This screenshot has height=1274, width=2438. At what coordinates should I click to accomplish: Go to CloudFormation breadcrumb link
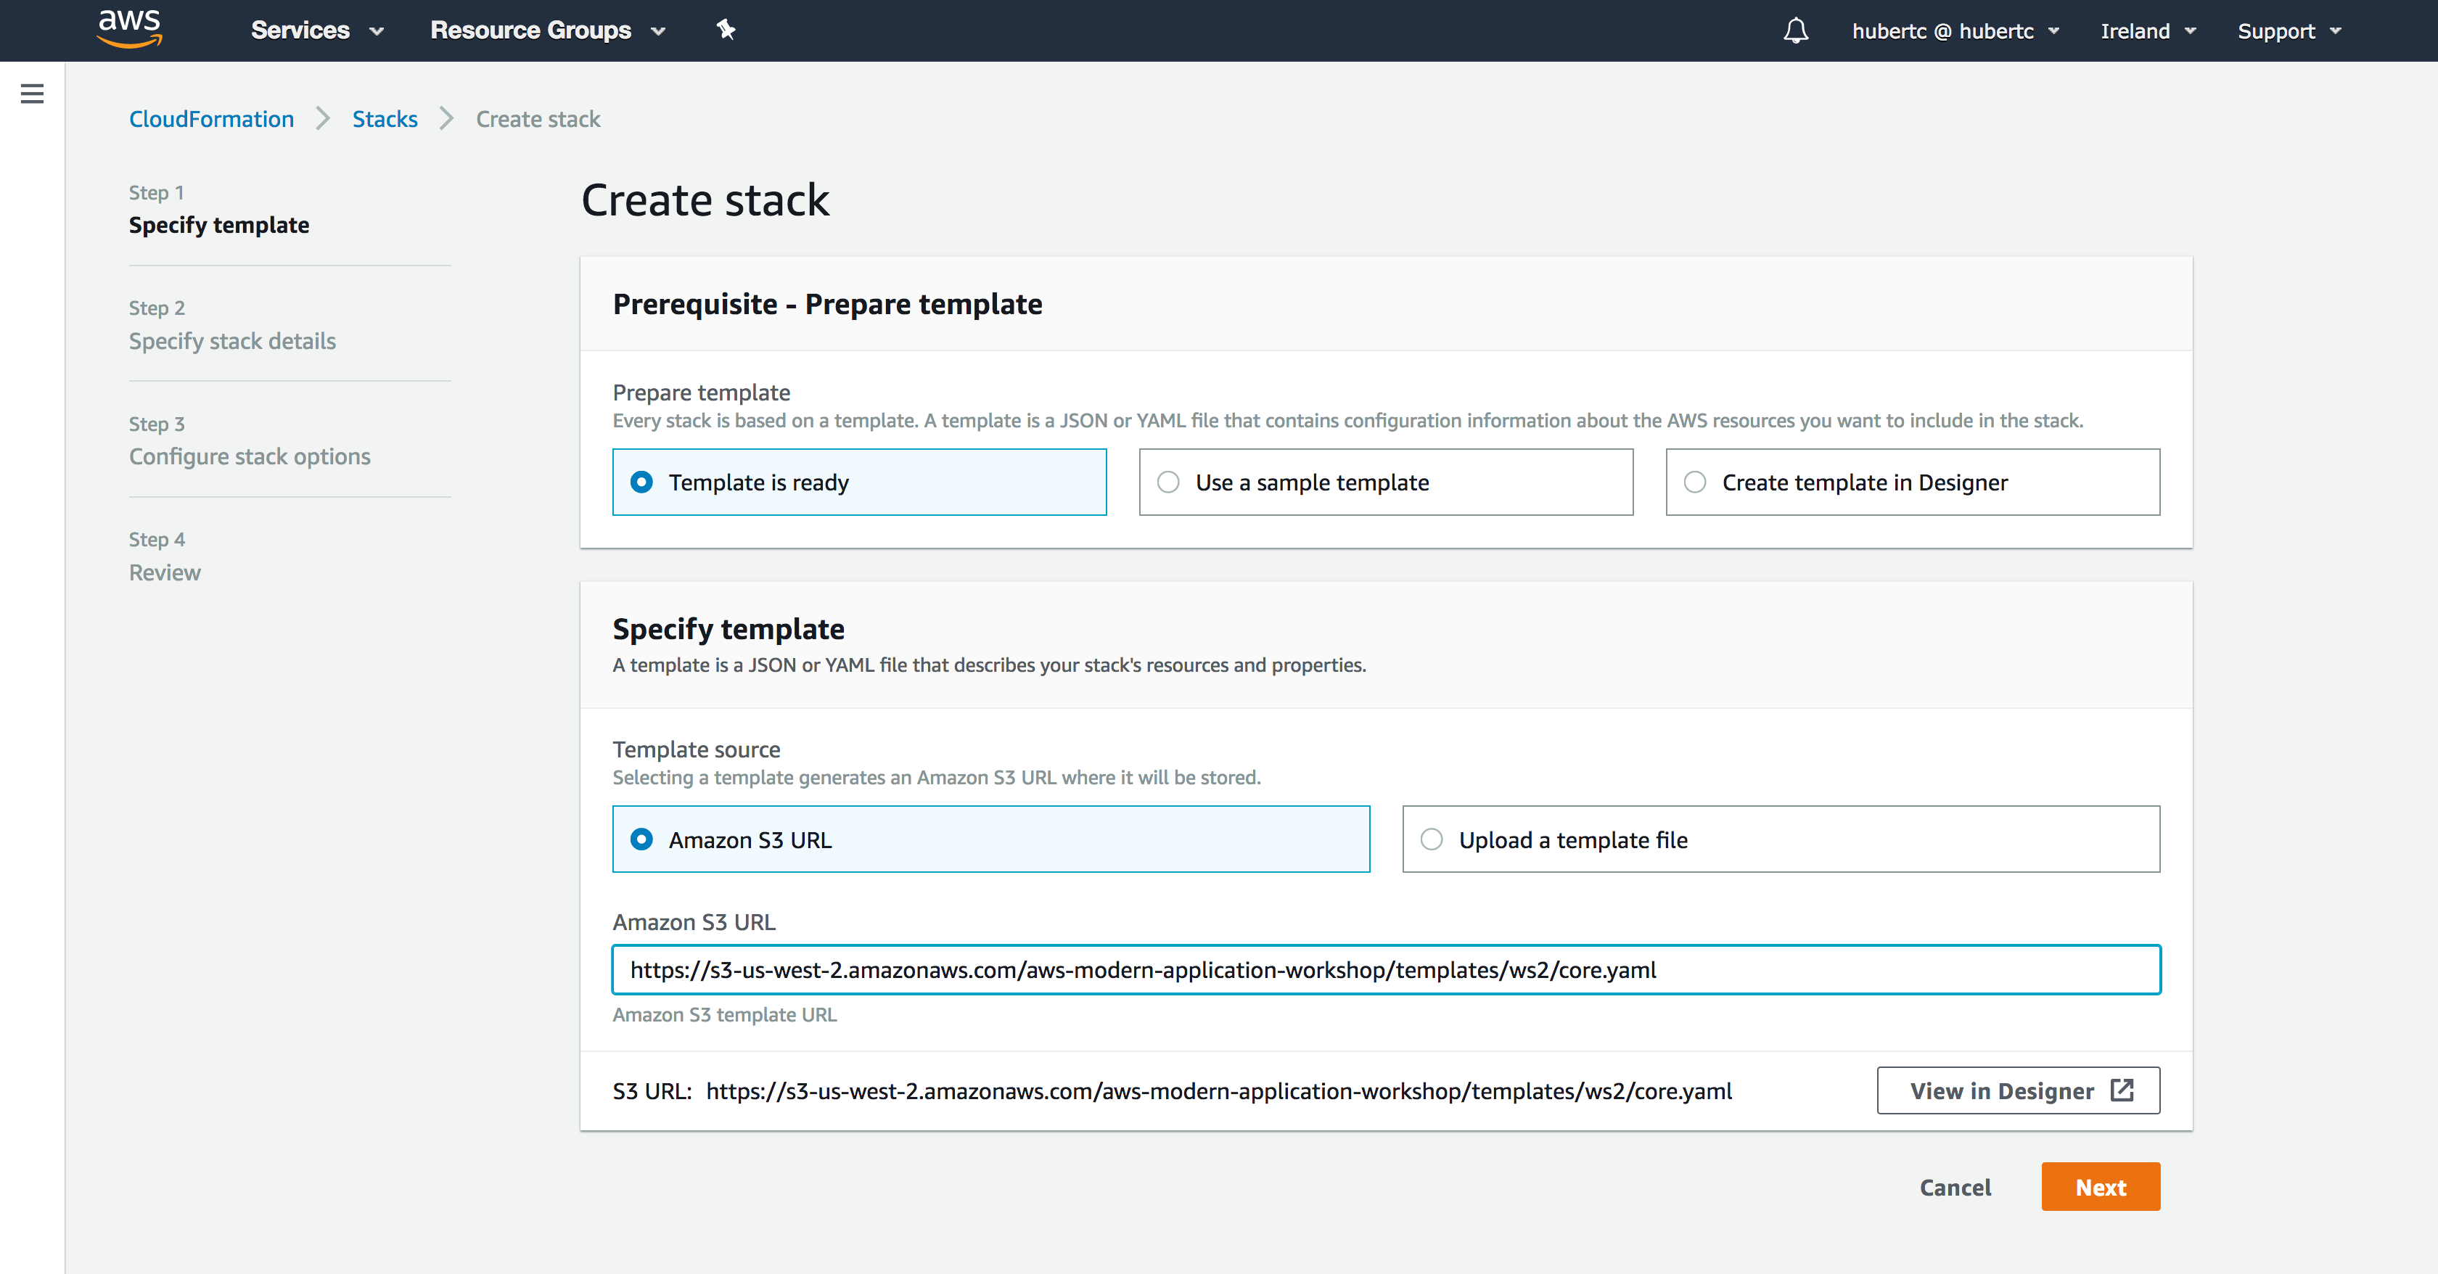point(211,119)
